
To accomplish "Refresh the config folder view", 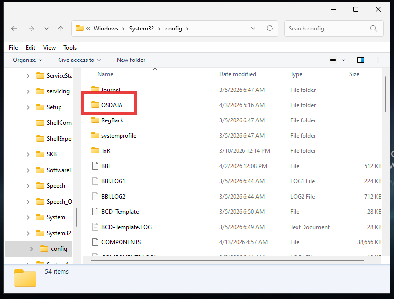I will 270,28.
